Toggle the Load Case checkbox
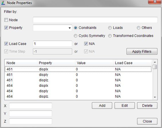The height and width of the screenshot is (128, 162). (x=6, y=44)
